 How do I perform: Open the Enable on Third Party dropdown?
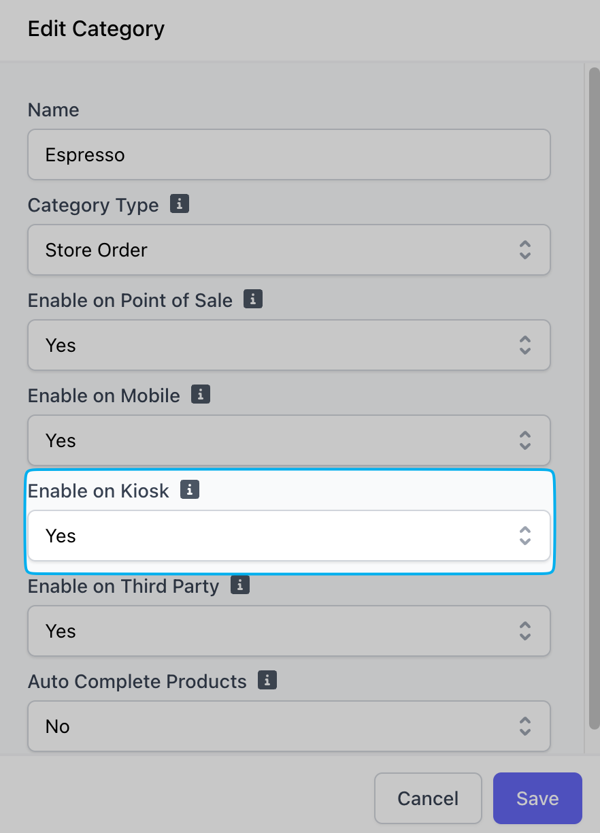(289, 631)
